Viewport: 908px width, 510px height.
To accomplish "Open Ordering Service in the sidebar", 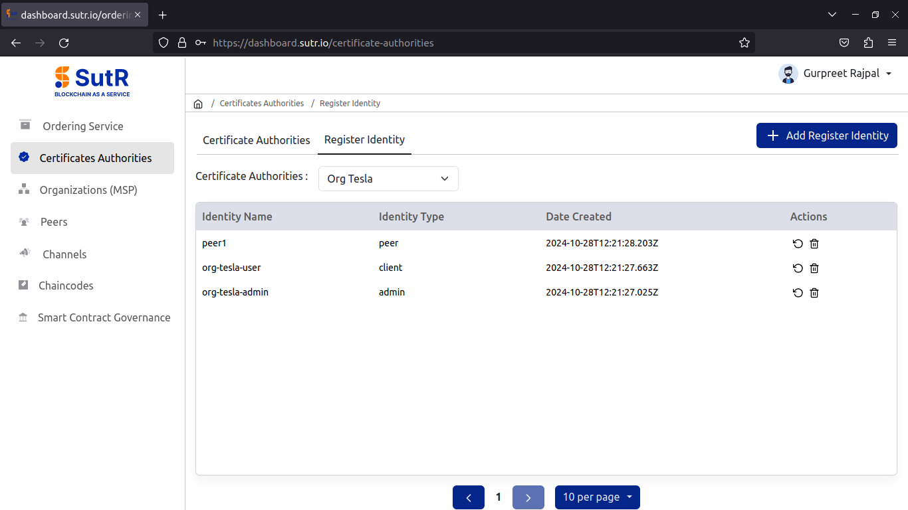I will coord(83,126).
